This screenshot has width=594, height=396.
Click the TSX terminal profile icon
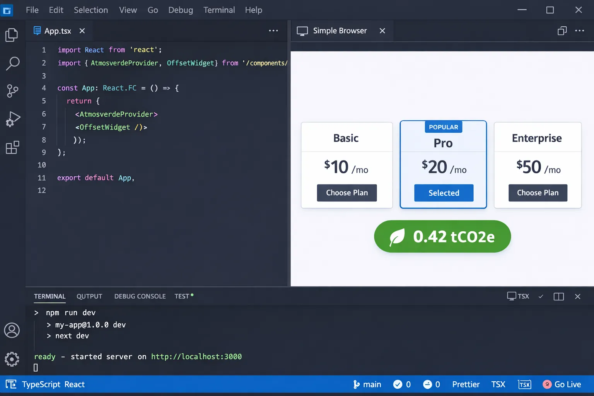pyautogui.click(x=512, y=296)
